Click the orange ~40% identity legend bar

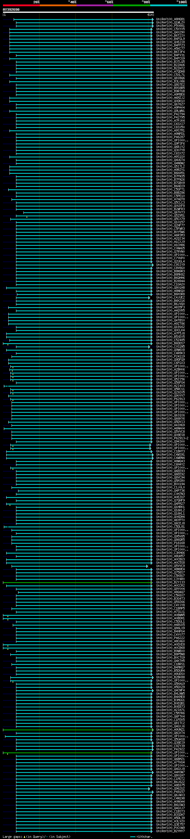(x=58, y=5)
